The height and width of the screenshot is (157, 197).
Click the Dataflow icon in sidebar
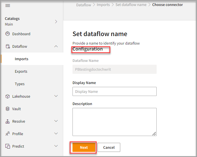pyautogui.click(x=8, y=47)
